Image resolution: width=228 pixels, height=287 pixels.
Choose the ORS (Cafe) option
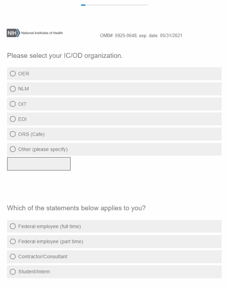tap(13, 134)
